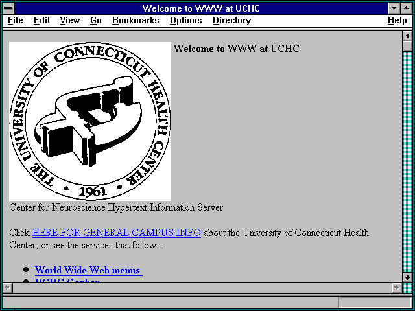Open the World Wide Web menus link

[89, 270]
